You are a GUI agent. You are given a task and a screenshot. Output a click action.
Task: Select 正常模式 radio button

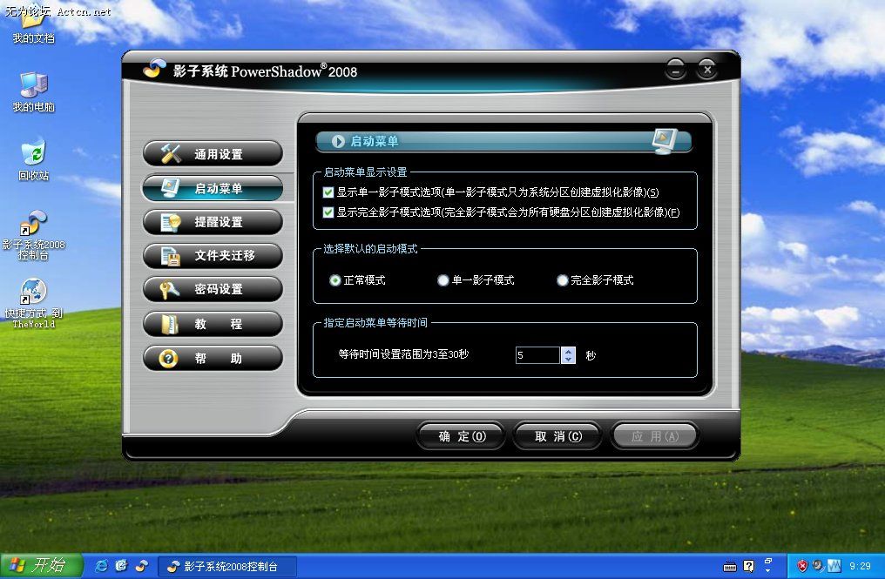[334, 279]
